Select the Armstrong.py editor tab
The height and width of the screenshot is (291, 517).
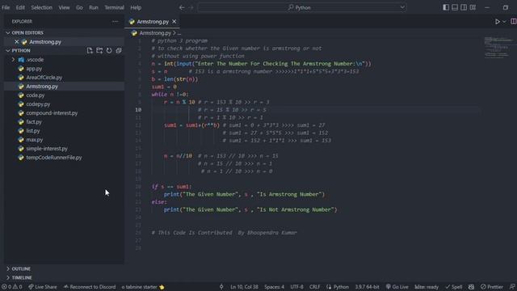pos(153,22)
